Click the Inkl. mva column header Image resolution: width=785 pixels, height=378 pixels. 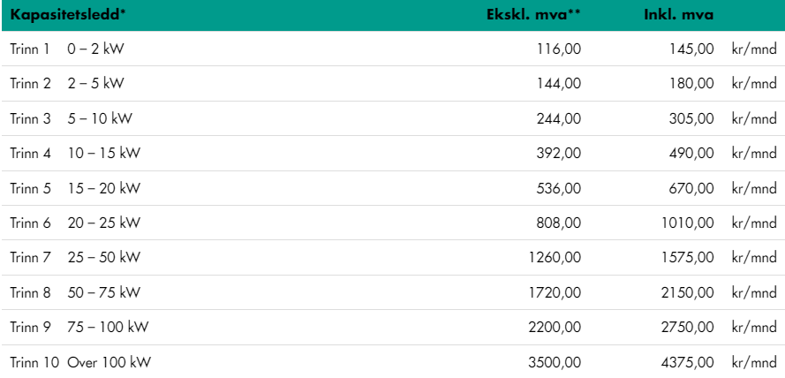(677, 14)
